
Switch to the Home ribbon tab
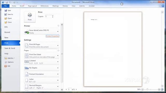click(x=14, y=6)
